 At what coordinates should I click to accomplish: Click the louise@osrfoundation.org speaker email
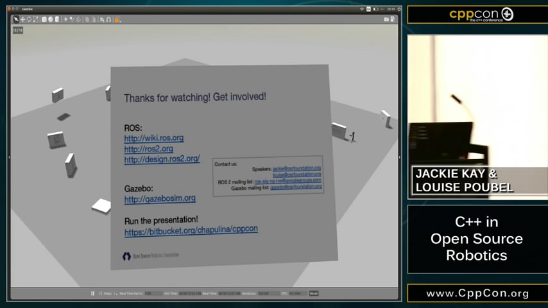click(x=296, y=174)
